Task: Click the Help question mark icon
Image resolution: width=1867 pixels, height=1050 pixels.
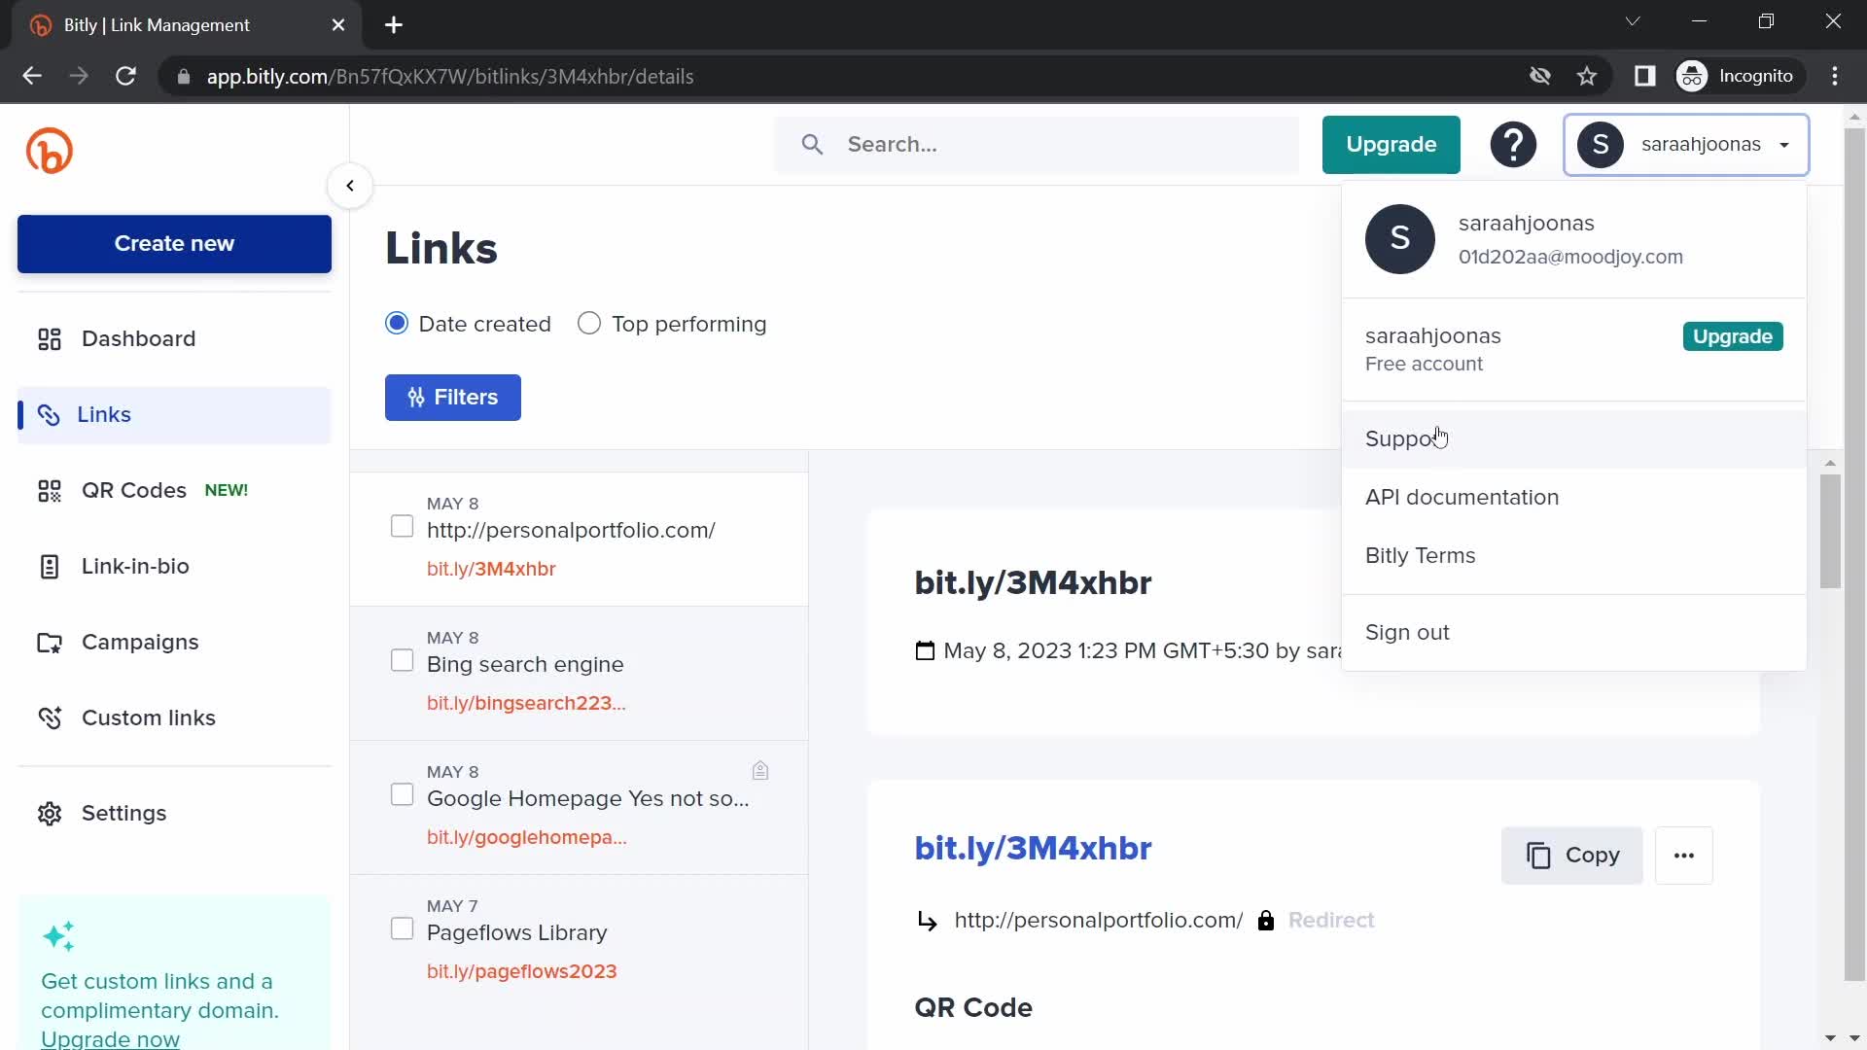Action: click(1513, 144)
